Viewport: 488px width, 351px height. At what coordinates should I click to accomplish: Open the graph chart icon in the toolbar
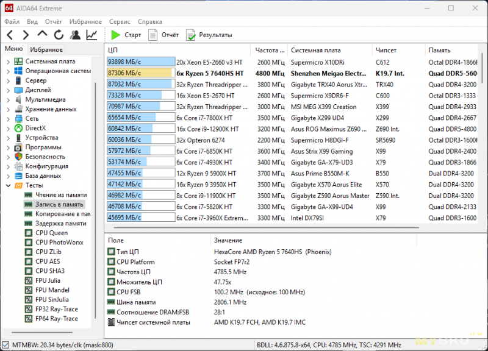[x=91, y=35]
